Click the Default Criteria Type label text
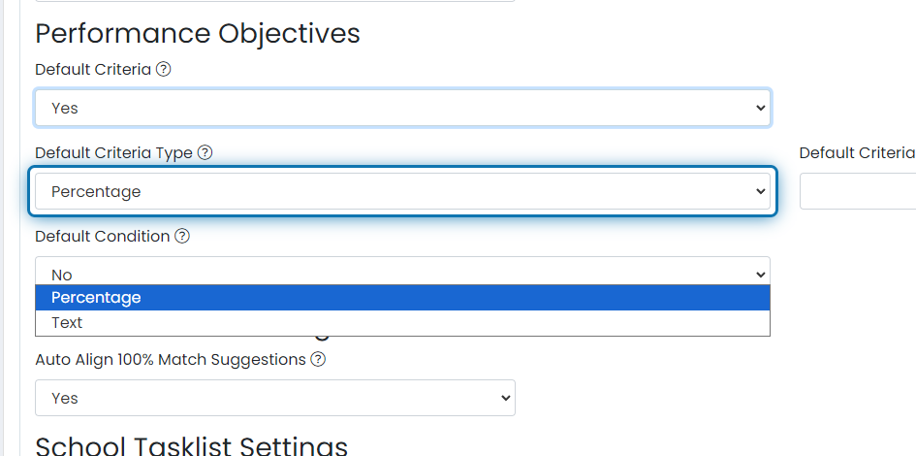This screenshot has height=456, width=916. [x=113, y=153]
